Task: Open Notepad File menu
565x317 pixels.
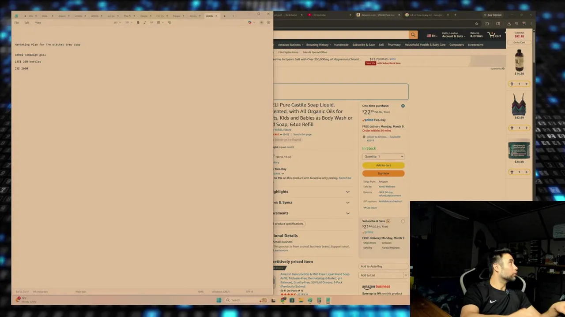Action: pos(16,22)
